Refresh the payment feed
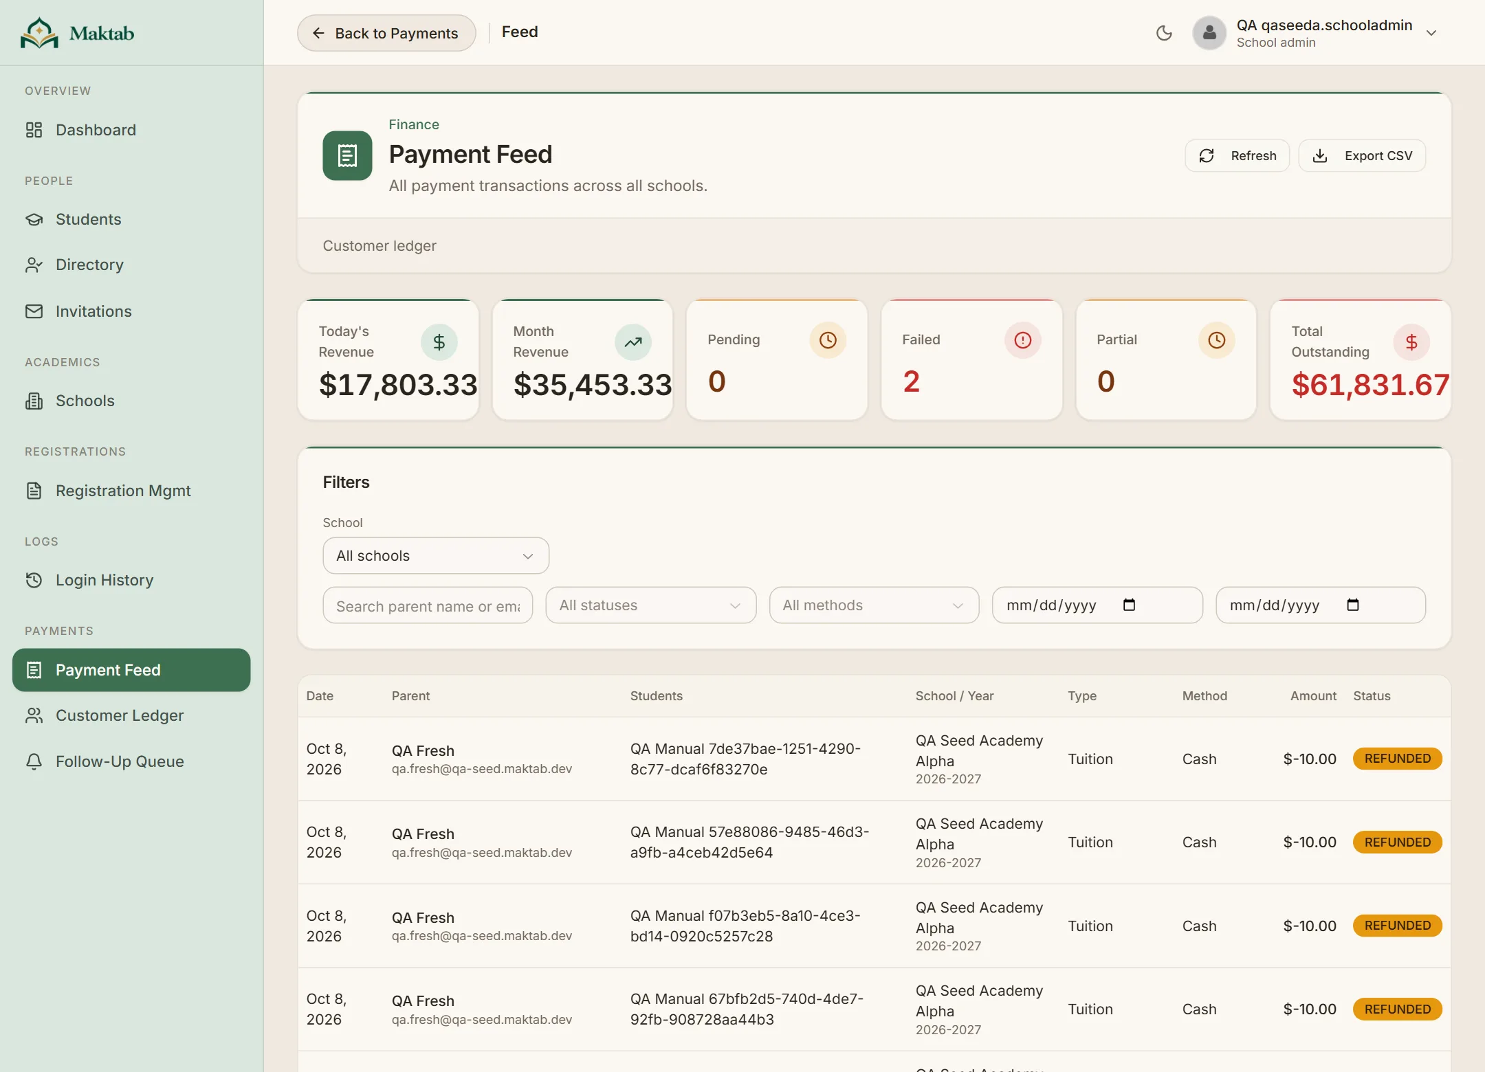This screenshot has width=1485, height=1072. pyautogui.click(x=1237, y=156)
